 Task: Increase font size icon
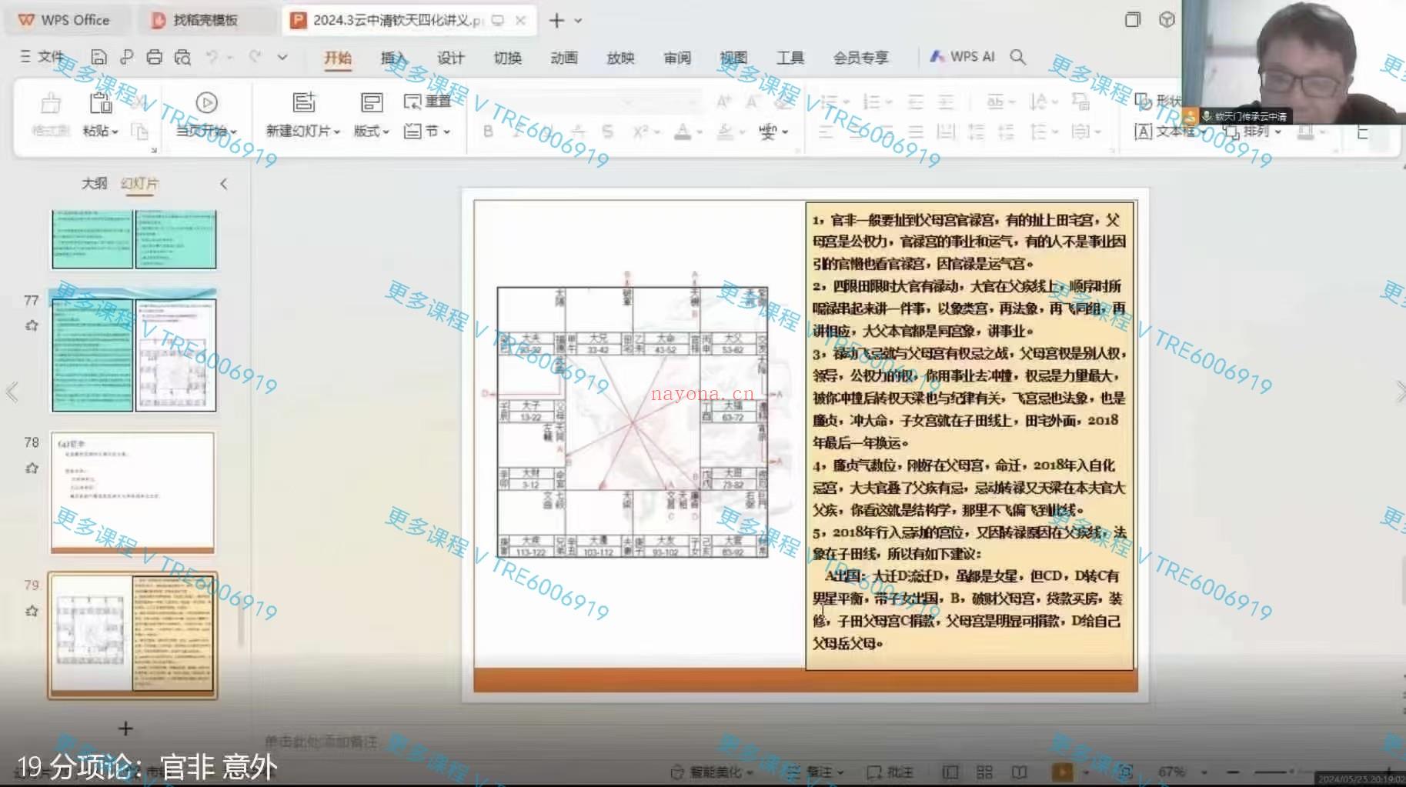click(723, 102)
